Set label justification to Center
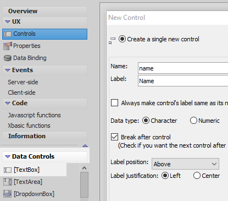 [197, 176]
